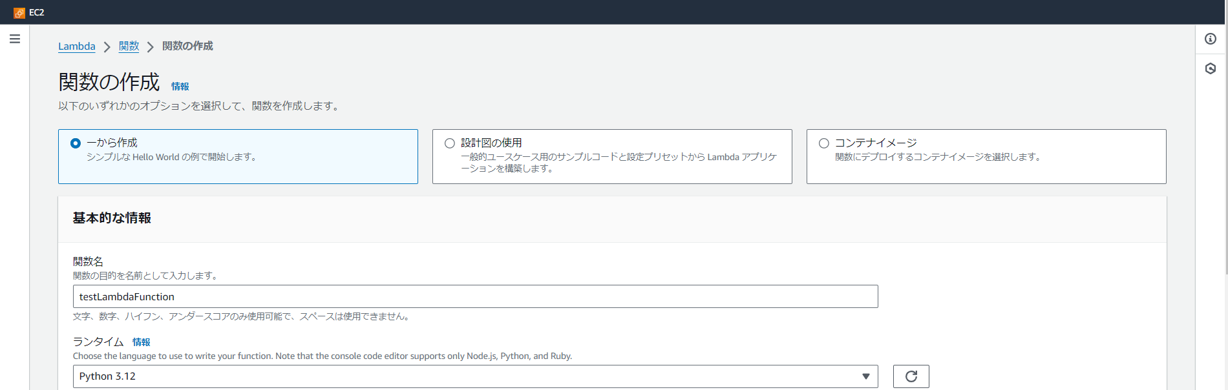1228x390 pixels.
Task: Click the page vertical scrollbar
Action: coord(1225,149)
